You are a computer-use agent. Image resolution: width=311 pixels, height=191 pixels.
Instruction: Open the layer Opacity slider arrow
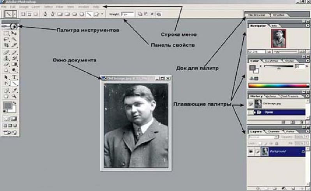click(x=307, y=137)
